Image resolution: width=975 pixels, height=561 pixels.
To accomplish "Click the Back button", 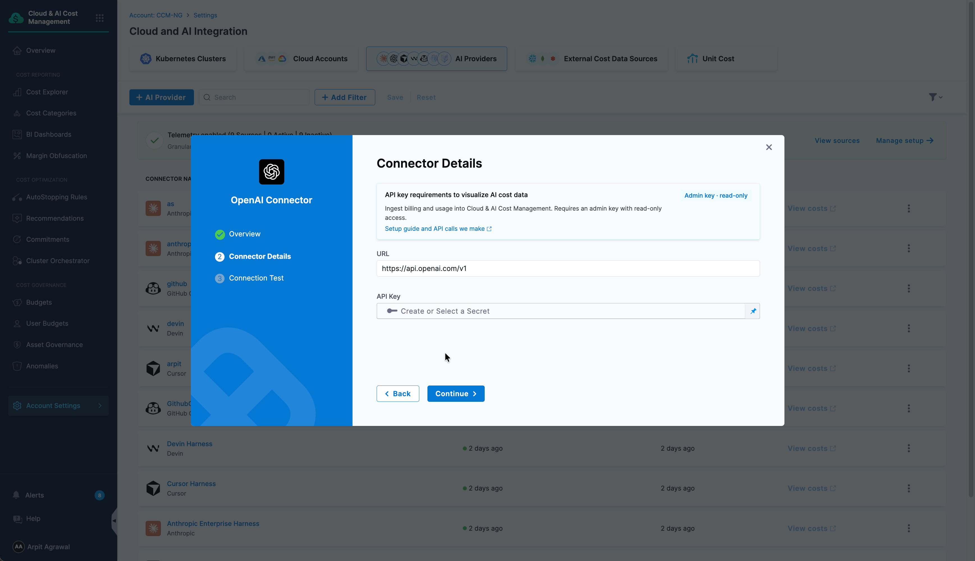I will [398, 394].
